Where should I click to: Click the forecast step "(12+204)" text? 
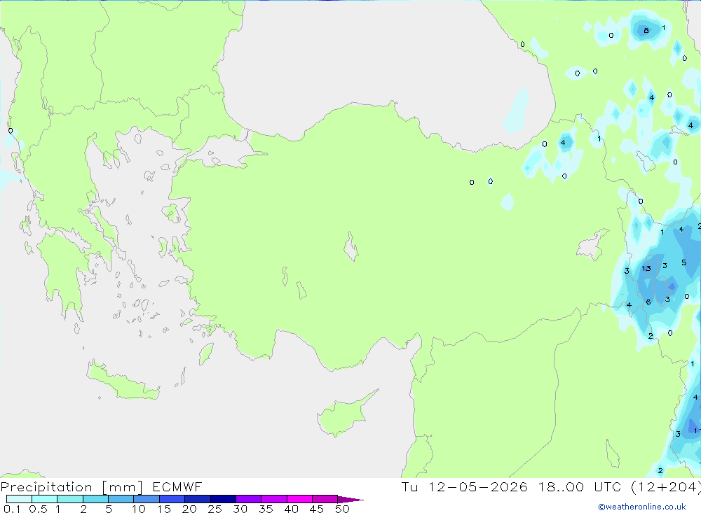(666, 486)
